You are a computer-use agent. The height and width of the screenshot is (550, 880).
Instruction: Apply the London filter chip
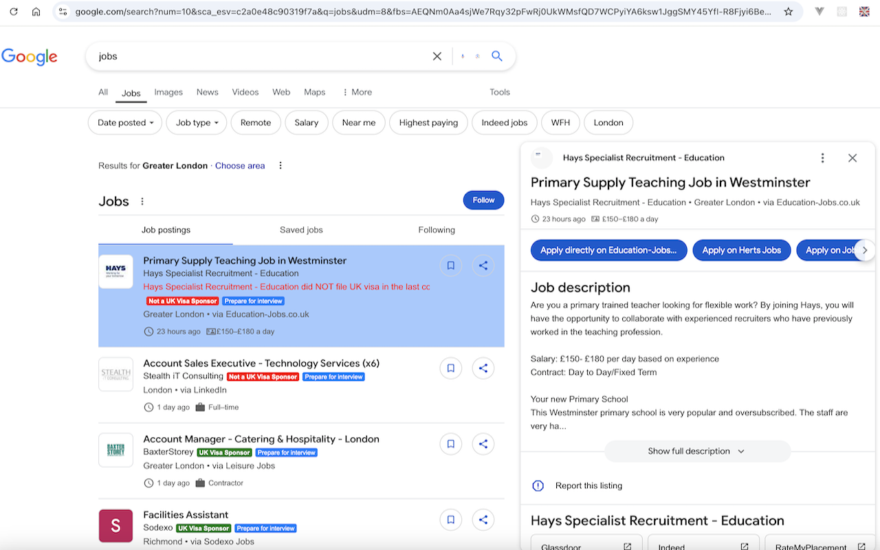[608, 123]
